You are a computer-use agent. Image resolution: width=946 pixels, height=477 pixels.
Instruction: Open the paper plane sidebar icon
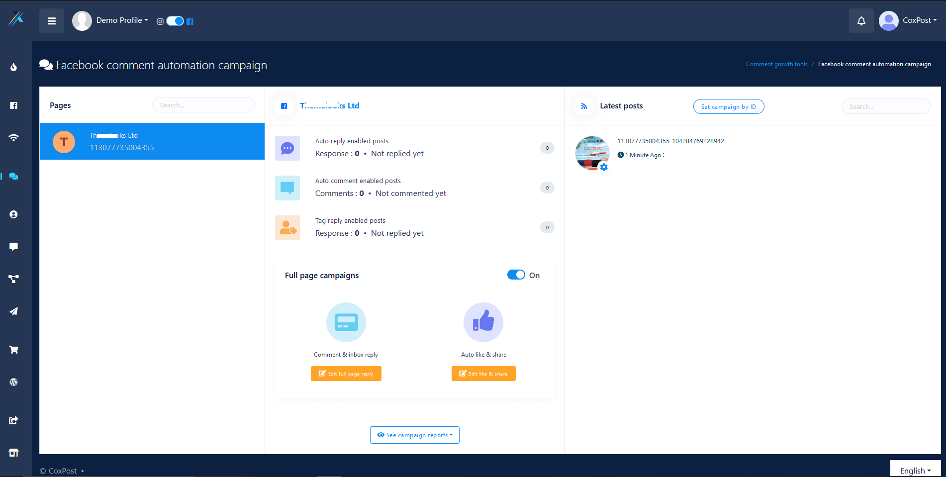(14, 311)
